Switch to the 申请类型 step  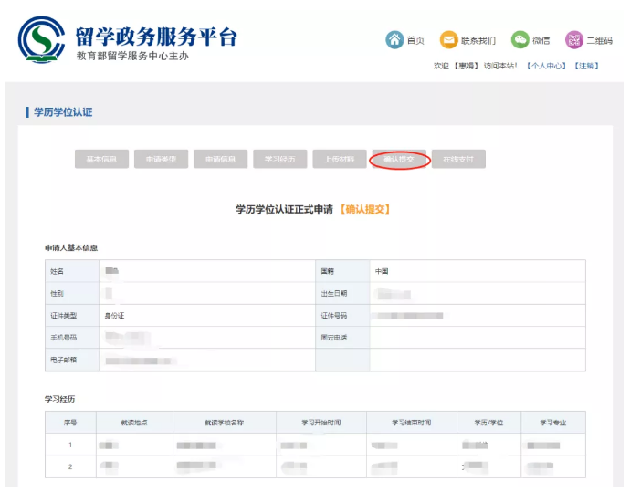[161, 159]
